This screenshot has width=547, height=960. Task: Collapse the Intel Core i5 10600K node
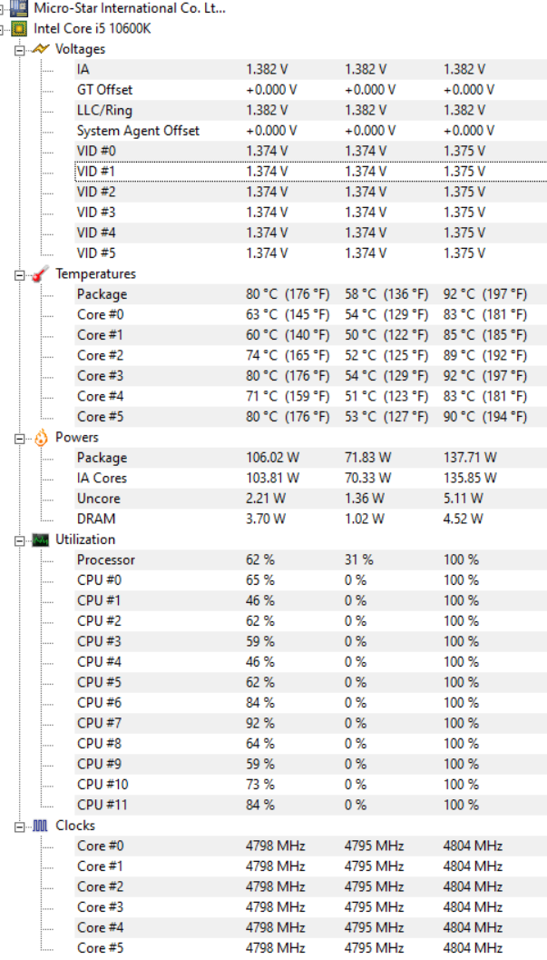pos(5,28)
